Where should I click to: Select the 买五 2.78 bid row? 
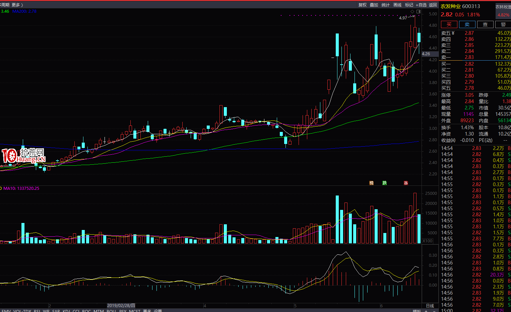(476, 88)
